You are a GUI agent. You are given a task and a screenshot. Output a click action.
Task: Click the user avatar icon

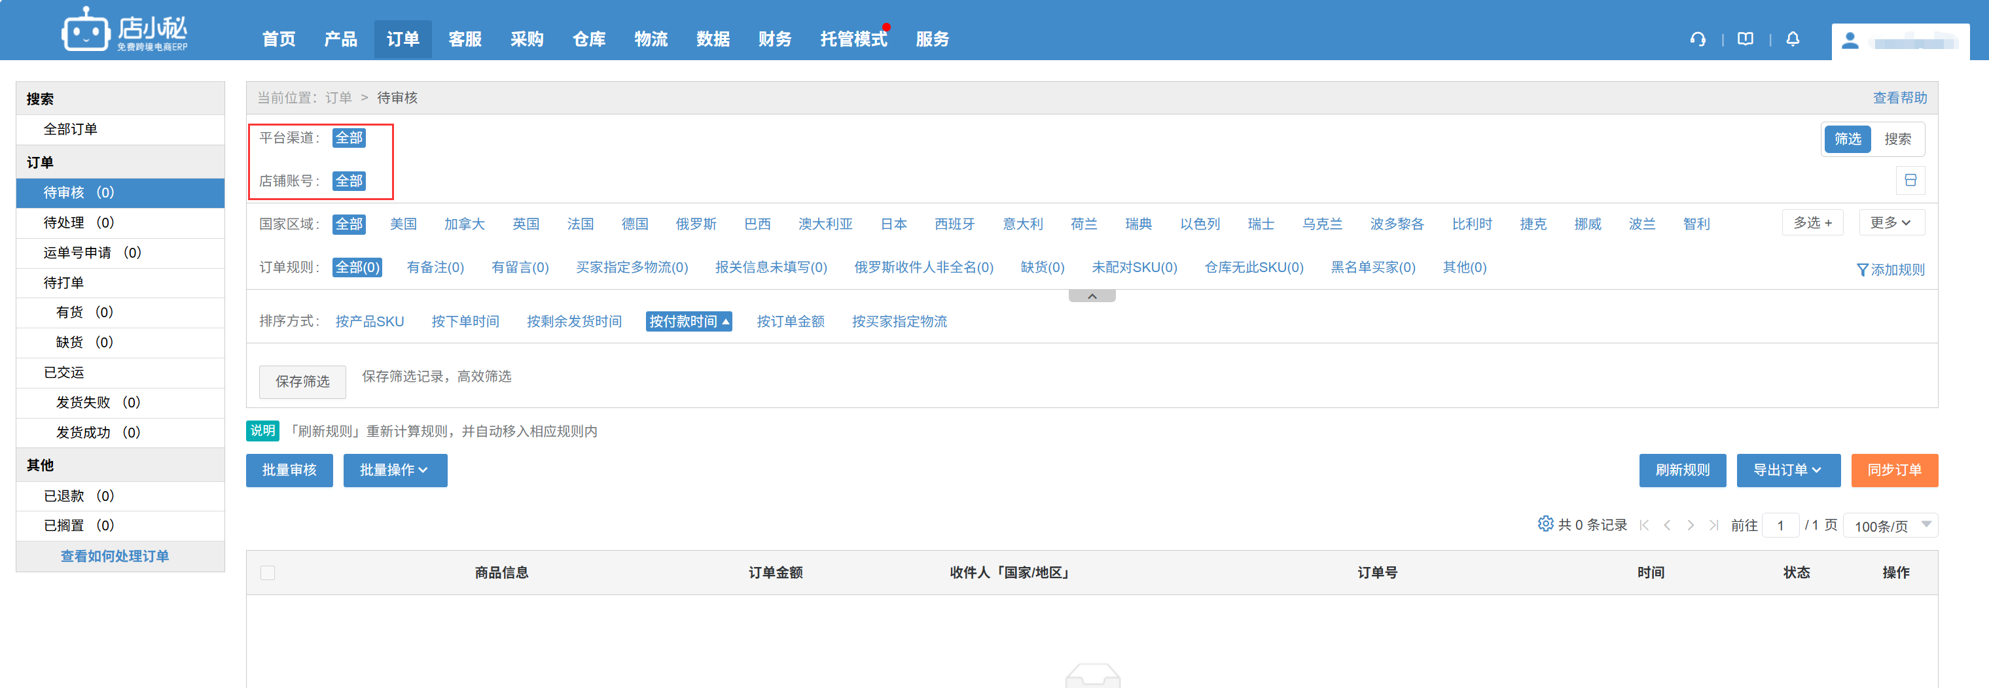(x=1849, y=41)
